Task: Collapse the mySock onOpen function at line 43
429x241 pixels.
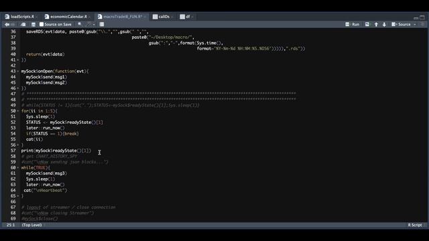Action: (x=18, y=72)
